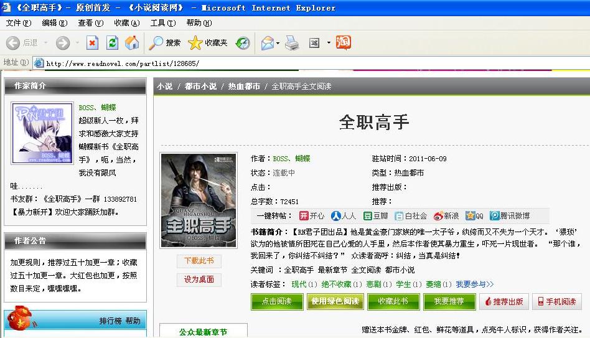Click the 手机阅读 button
The width and height of the screenshot is (590, 338).
[x=557, y=301]
